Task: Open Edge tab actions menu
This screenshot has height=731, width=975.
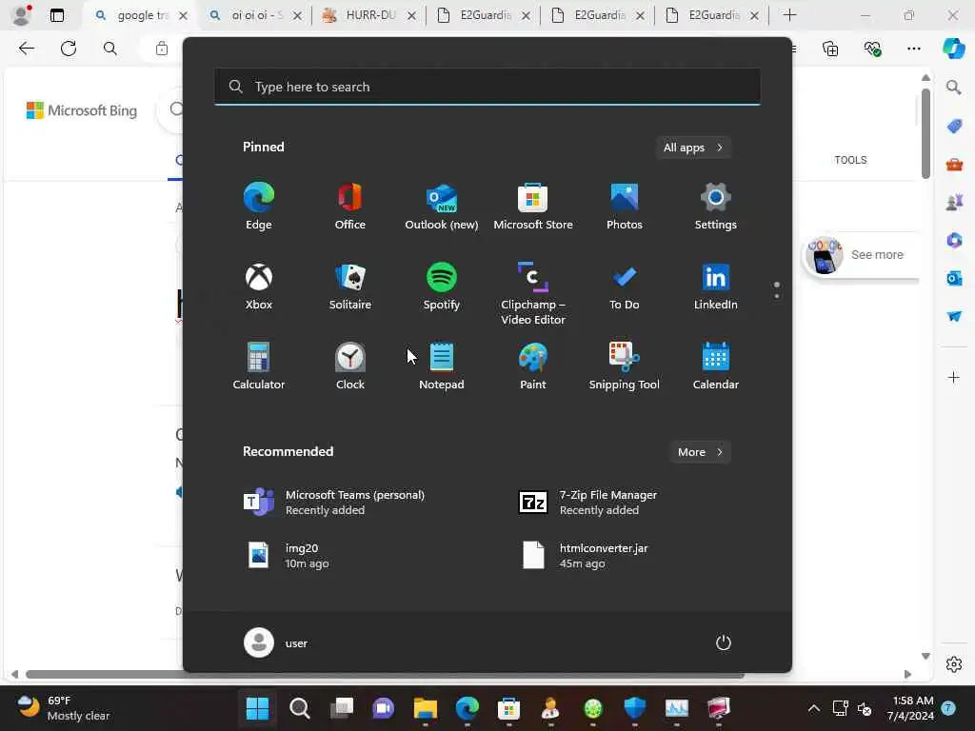Action: point(56,15)
